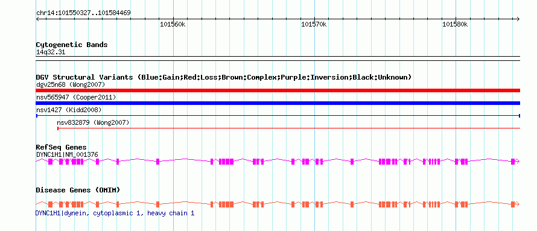This screenshot has height=231, width=537.
Task: Open the nsv1427 (Kidd2008) label
Action: point(69,110)
